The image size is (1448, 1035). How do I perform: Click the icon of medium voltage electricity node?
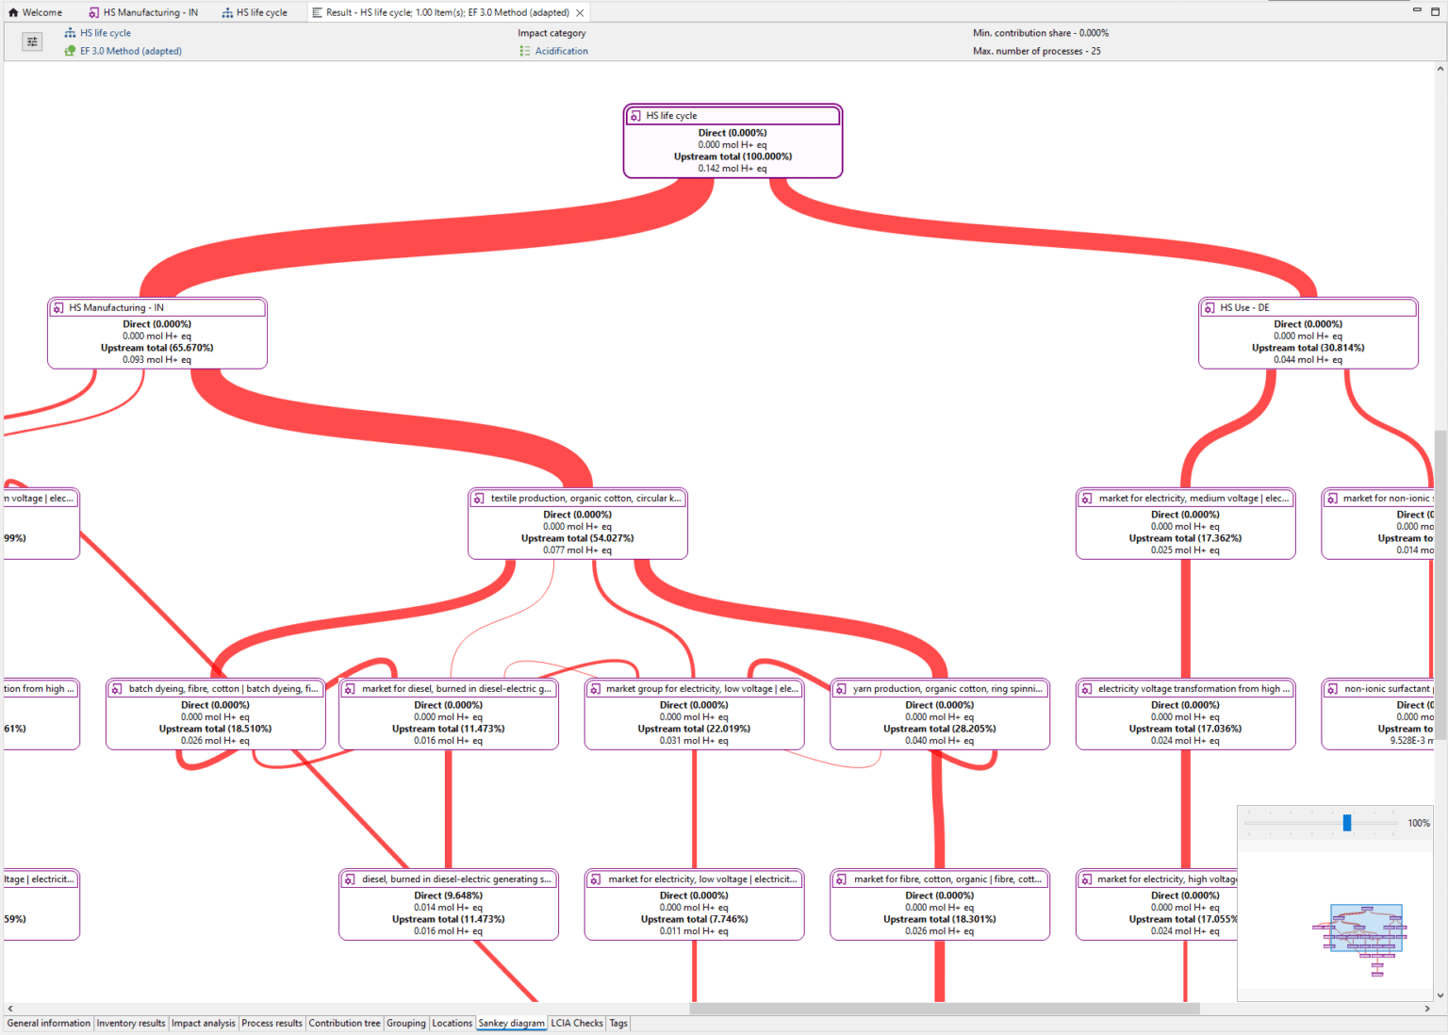tap(1088, 499)
